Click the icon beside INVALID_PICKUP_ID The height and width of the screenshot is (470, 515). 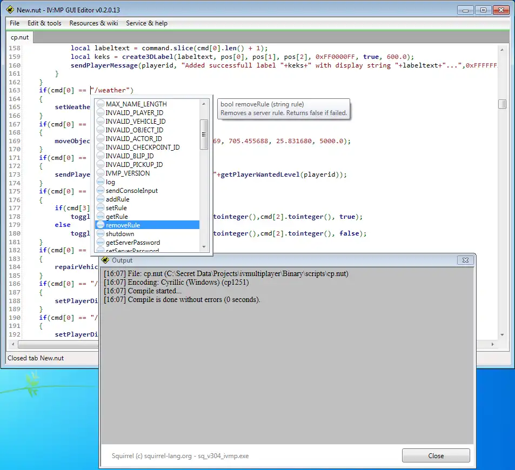pyautogui.click(x=101, y=165)
